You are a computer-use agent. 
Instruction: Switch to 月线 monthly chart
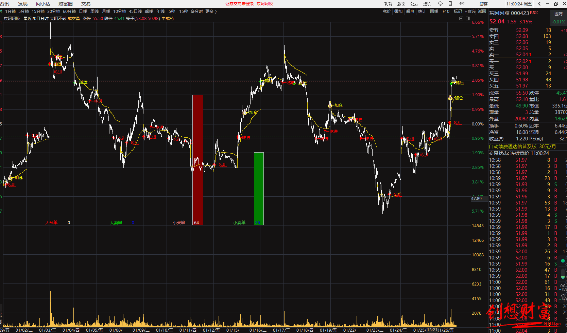pyautogui.click(x=106, y=12)
